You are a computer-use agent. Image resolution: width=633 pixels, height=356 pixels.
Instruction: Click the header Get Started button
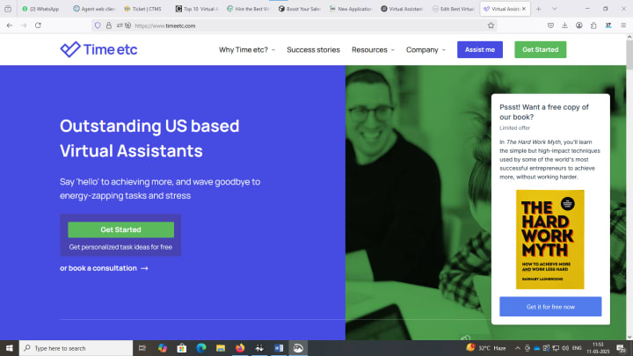point(540,49)
